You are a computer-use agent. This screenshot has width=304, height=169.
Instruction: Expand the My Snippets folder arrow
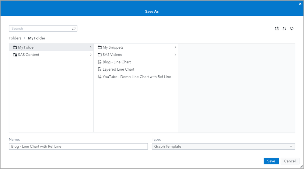(x=175, y=47)
